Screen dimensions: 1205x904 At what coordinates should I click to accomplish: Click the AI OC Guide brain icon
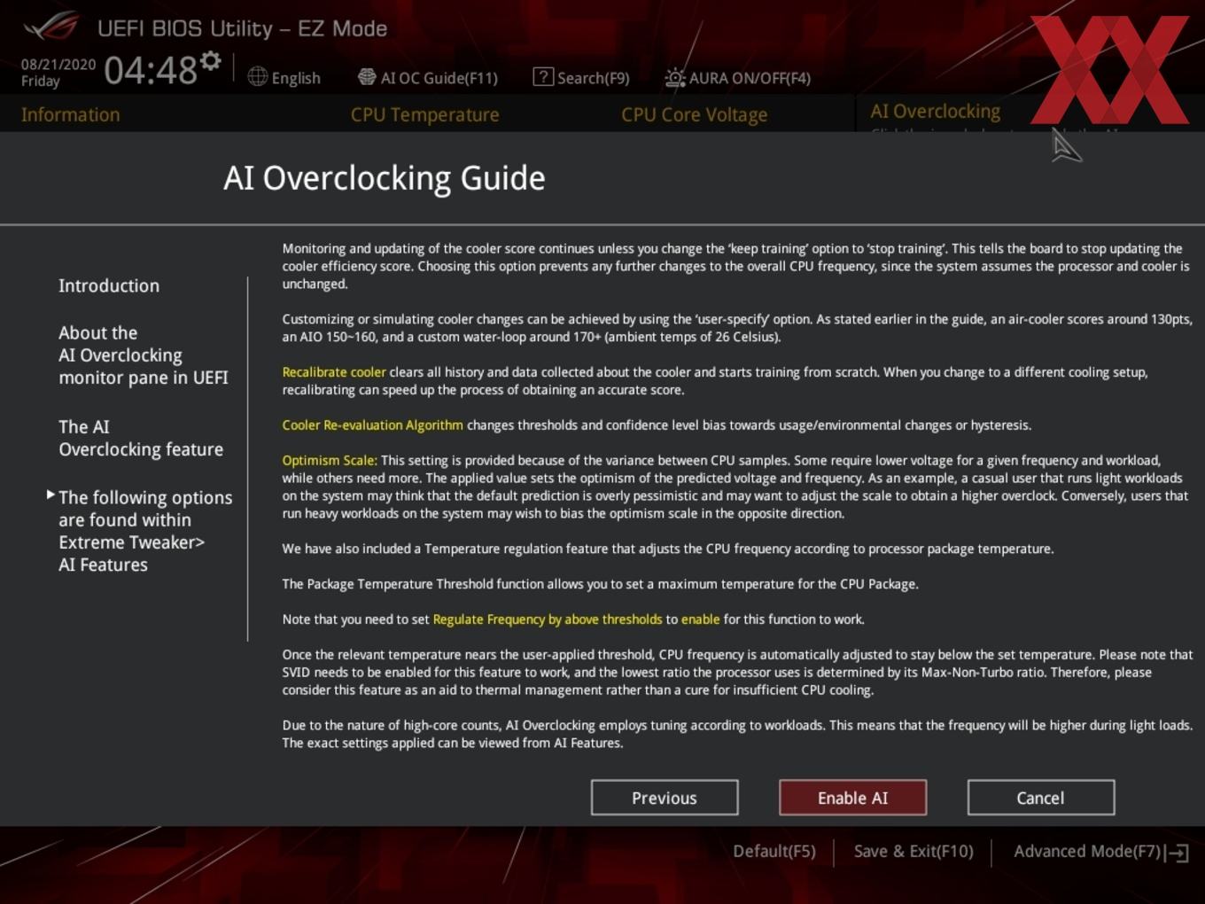[x=367, y=77]
